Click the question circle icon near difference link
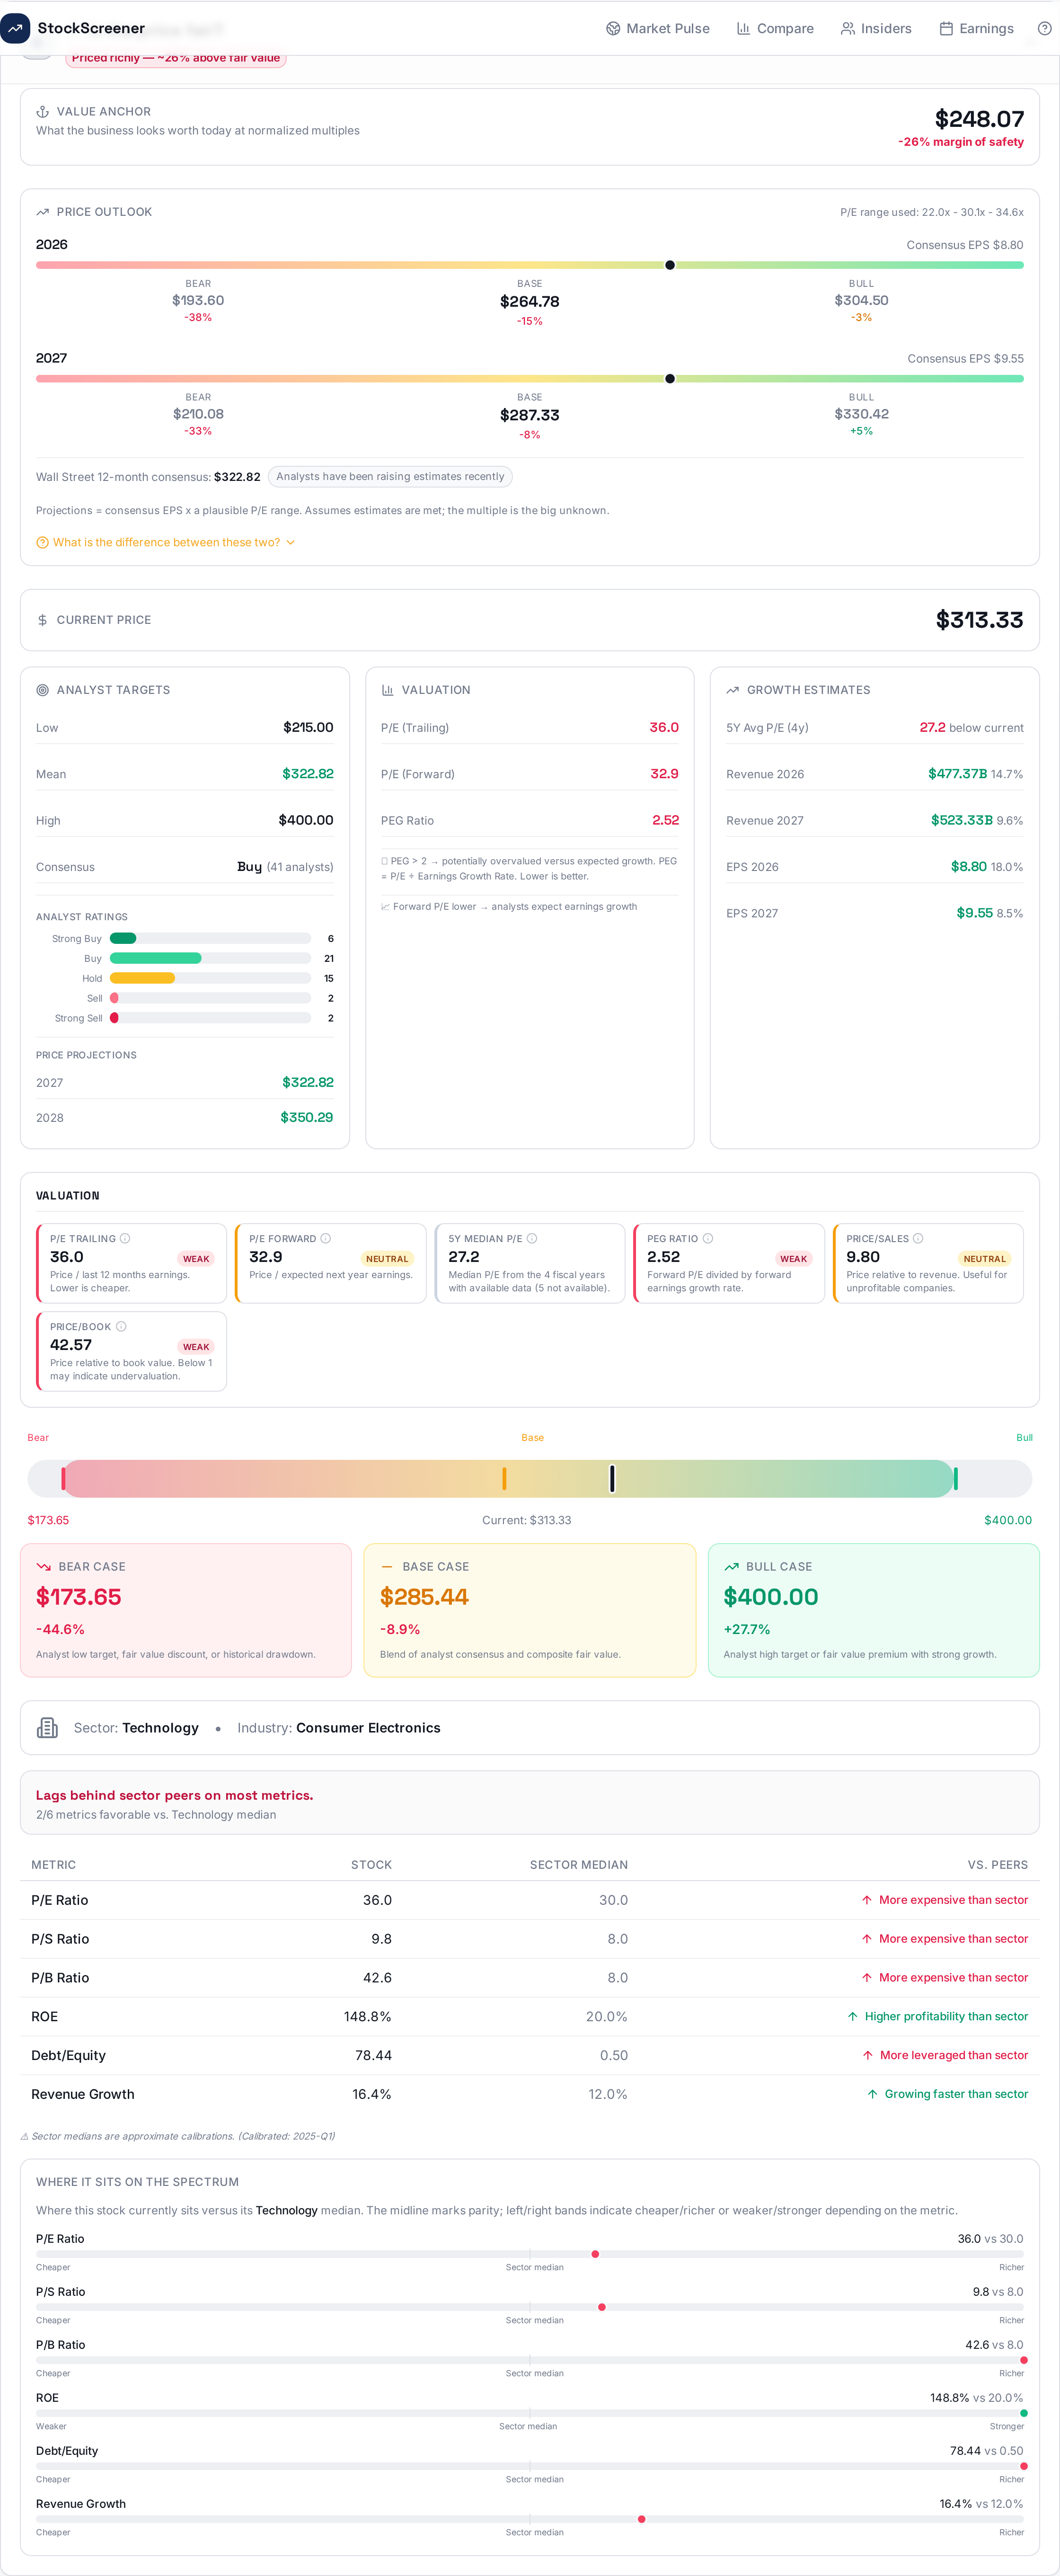Screen dimensions: 1060x2576 pos(42,542)
